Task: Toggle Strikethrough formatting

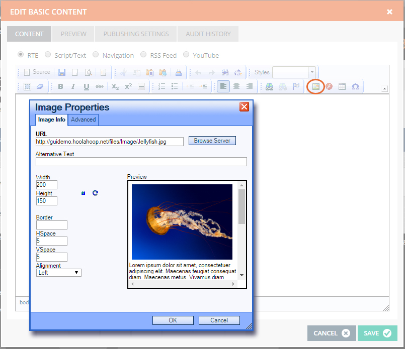Action: [100, 86]
